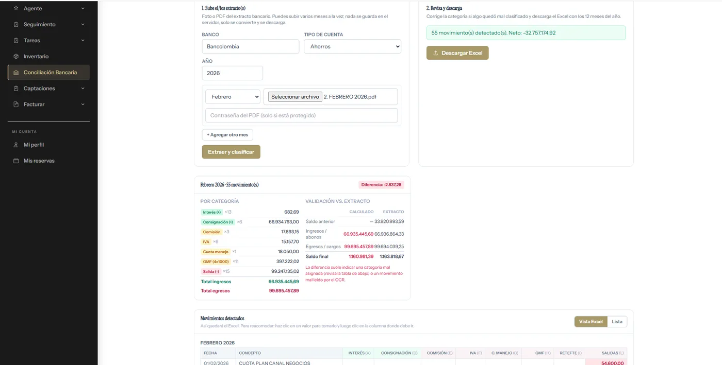Go to Mi perfil
The width and height of the screenshot is (722, 365).
(x=49, y=145)
